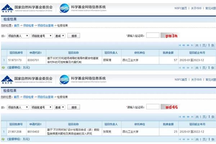Go to first page in the 51973173 results pager
Screen dimensions: 216x144
pyautogui.click(x=180, y=45)
